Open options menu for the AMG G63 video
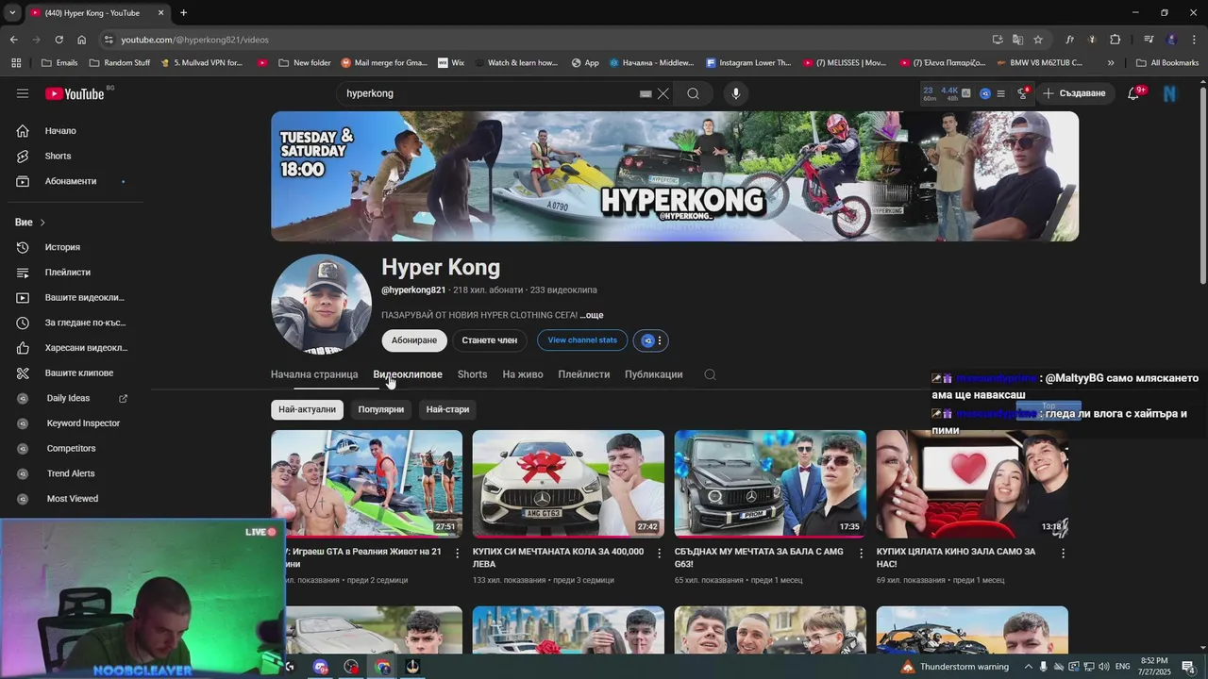The height and width of the screenshot is (679, 1208). (861, 554)
